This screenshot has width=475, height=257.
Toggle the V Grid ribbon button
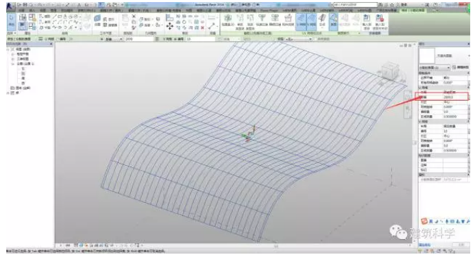click(312, 21)
